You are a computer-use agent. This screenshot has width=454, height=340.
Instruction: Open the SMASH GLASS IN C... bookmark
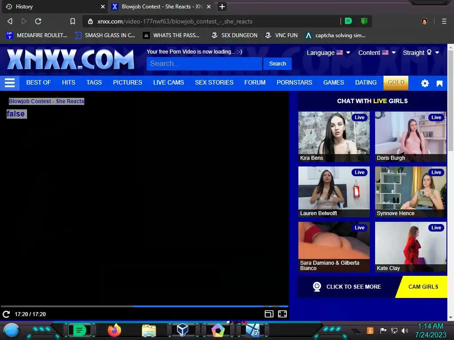pos(105,35)
